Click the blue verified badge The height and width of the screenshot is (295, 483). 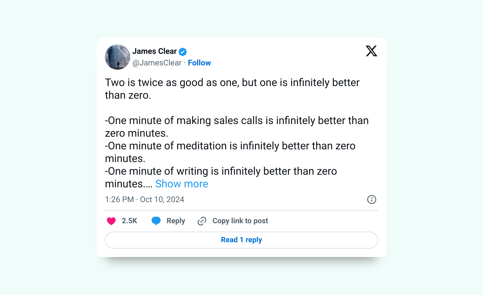[183, 52]
